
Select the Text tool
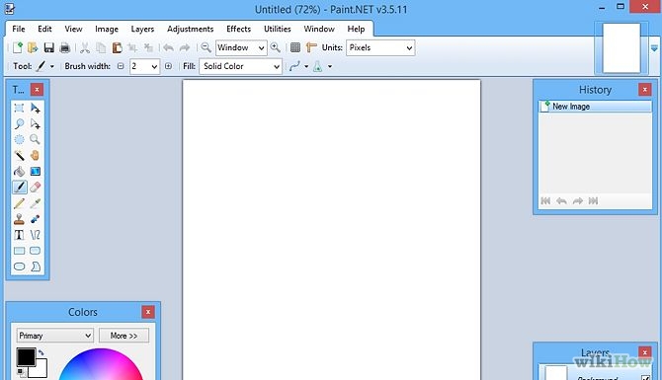click(19, 235)
